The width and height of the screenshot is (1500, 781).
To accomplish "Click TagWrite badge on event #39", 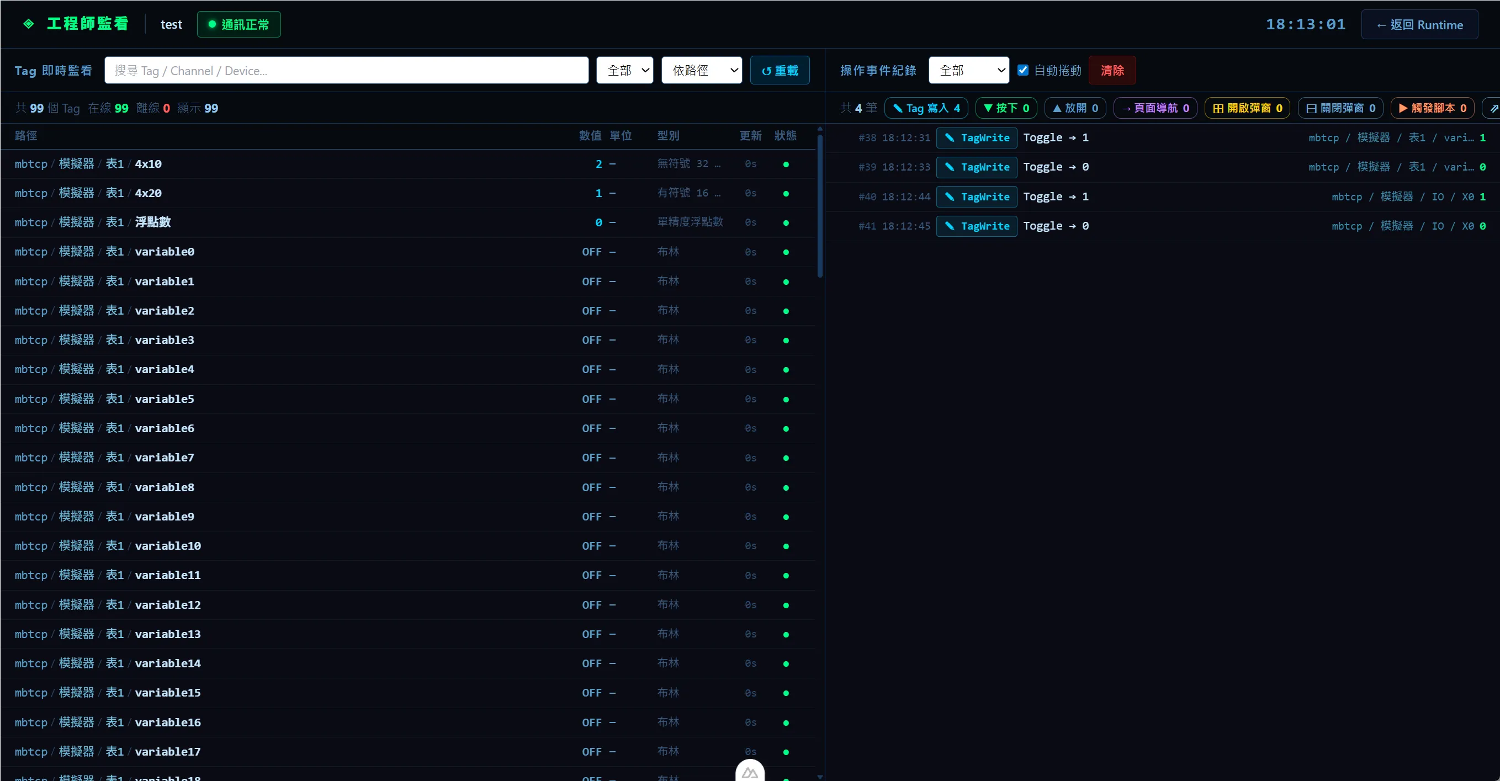I will click(977, 167).
